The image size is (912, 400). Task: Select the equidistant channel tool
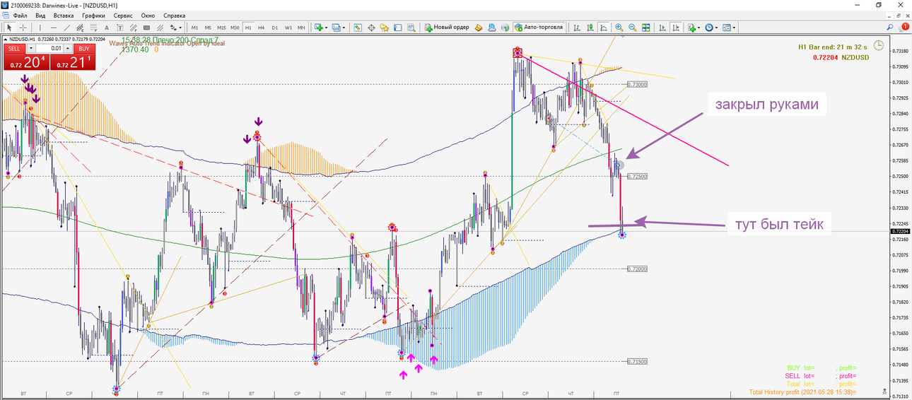[x=80, y=28]
